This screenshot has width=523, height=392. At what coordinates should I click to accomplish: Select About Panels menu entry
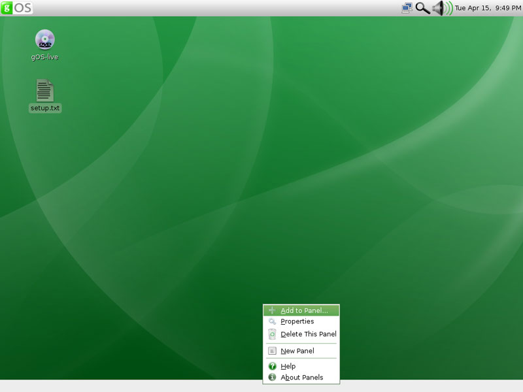pos(301,378)
